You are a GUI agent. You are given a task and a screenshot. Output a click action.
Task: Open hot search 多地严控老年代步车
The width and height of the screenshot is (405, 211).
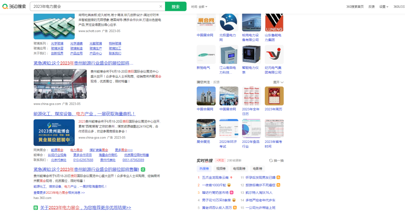click(260, 200)
